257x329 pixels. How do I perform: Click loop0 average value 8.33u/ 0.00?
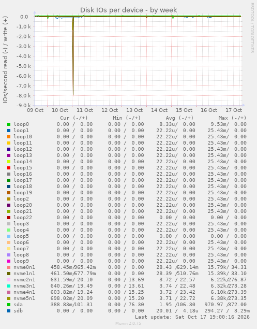[x=177, y=124]
